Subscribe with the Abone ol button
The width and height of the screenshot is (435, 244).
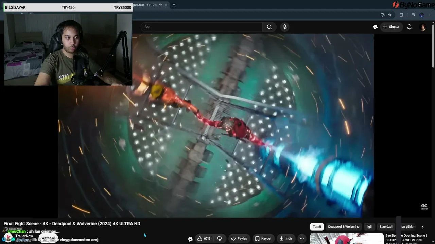pos(48,238)
